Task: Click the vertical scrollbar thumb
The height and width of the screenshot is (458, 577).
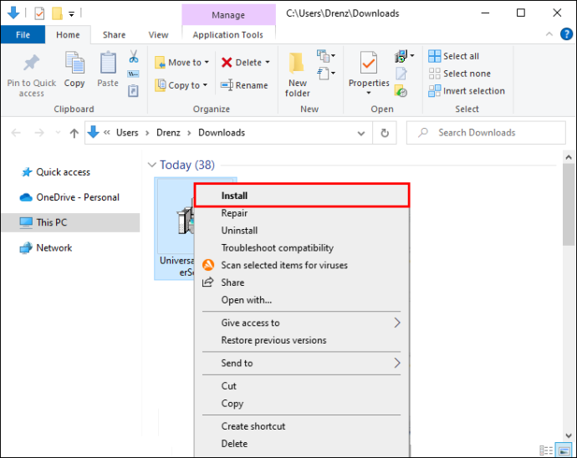Action: (x=569, y=204)
